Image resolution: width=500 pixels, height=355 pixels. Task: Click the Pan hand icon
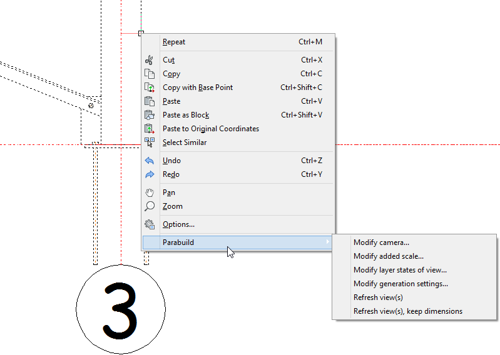[x=149, y=192]
